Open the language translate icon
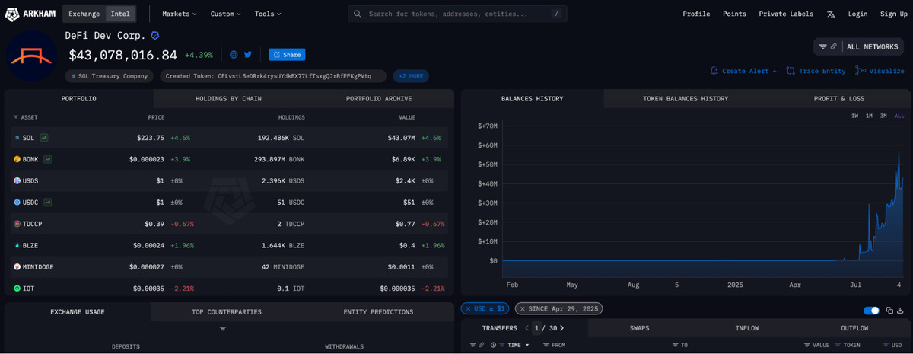913x354 pixels. [x=831, y=14]
